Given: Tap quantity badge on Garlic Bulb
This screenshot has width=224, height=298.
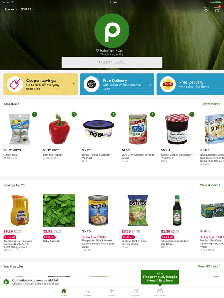Looking at the screenshot, I should 35,114.
